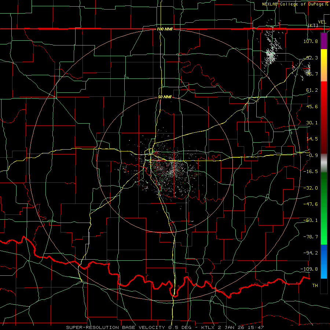Select the 30.1 legend value
Screen dimensions: 330x330
coord(312,123)
